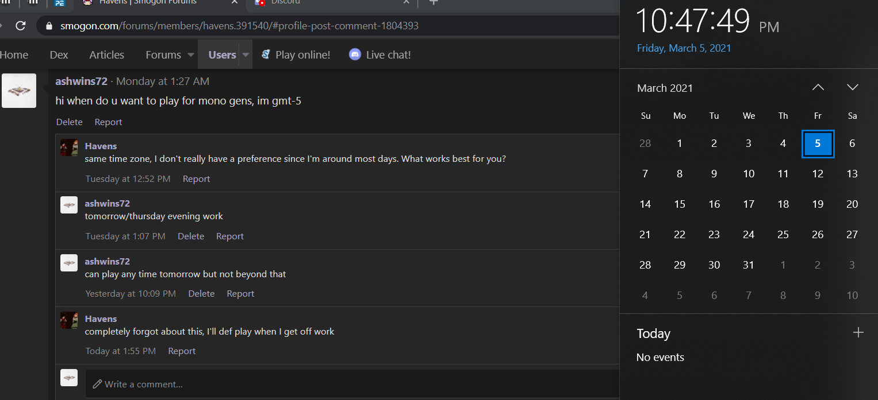
Task: Reload the page with the refresh icon
Action: 21,26
